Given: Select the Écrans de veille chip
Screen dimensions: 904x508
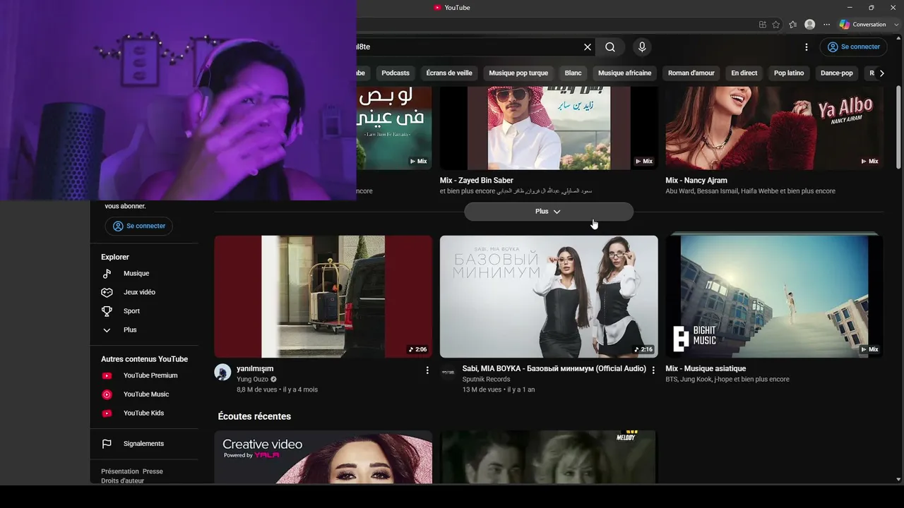Looking at the screenshot, I should point(449,73).
